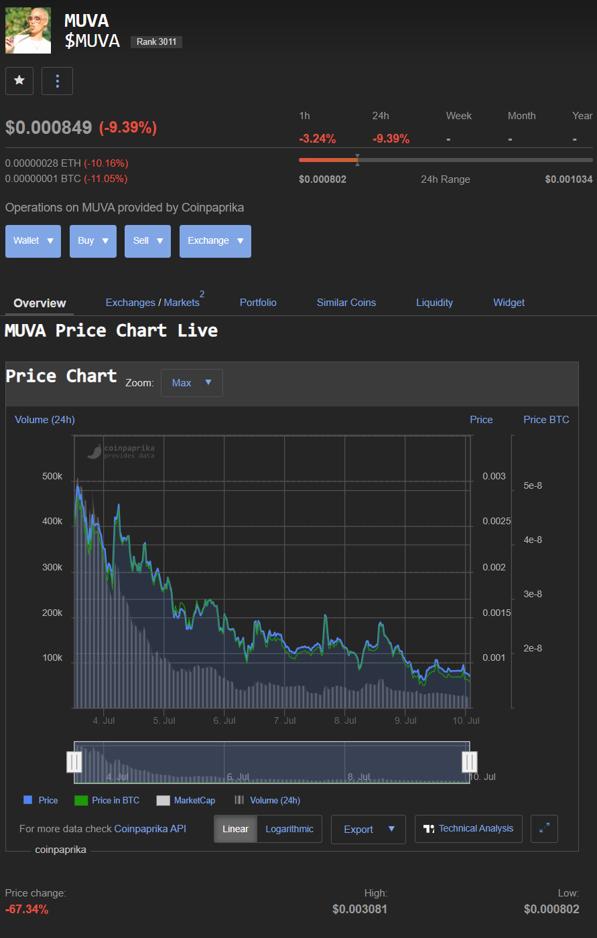597x938 pixels.
Task: Select the Overview tab
Action: click(40, 303)
